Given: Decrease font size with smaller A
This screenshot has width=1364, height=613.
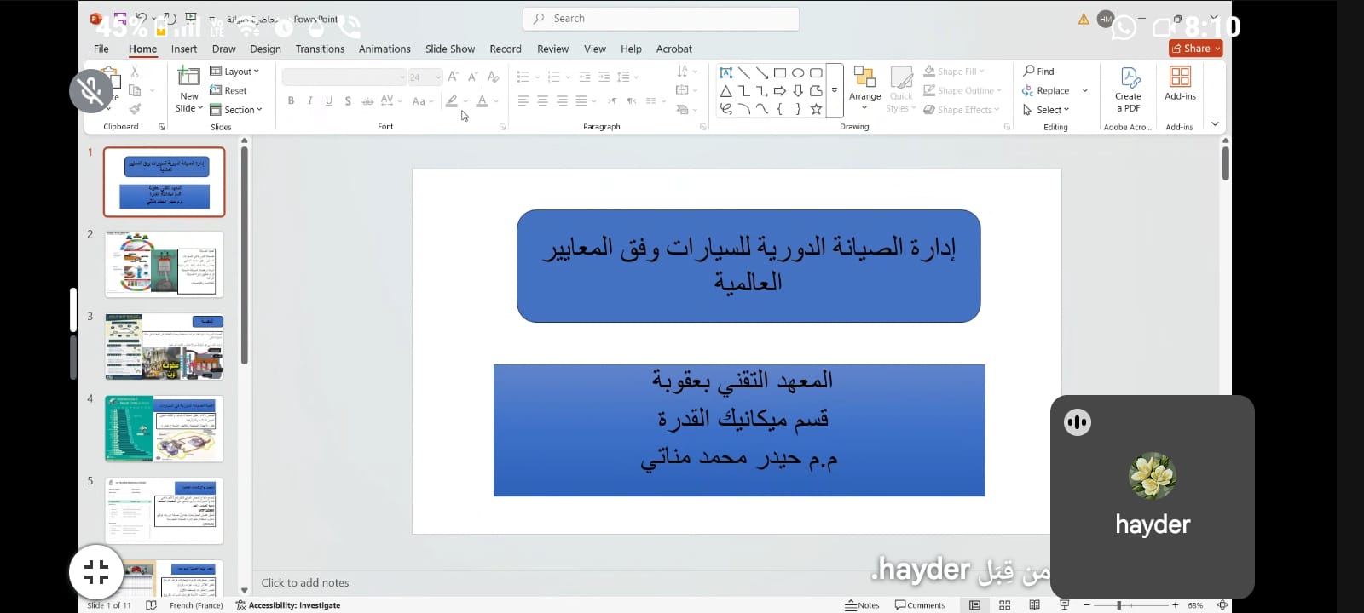Looking at the screenshot, I should [472, 77].
